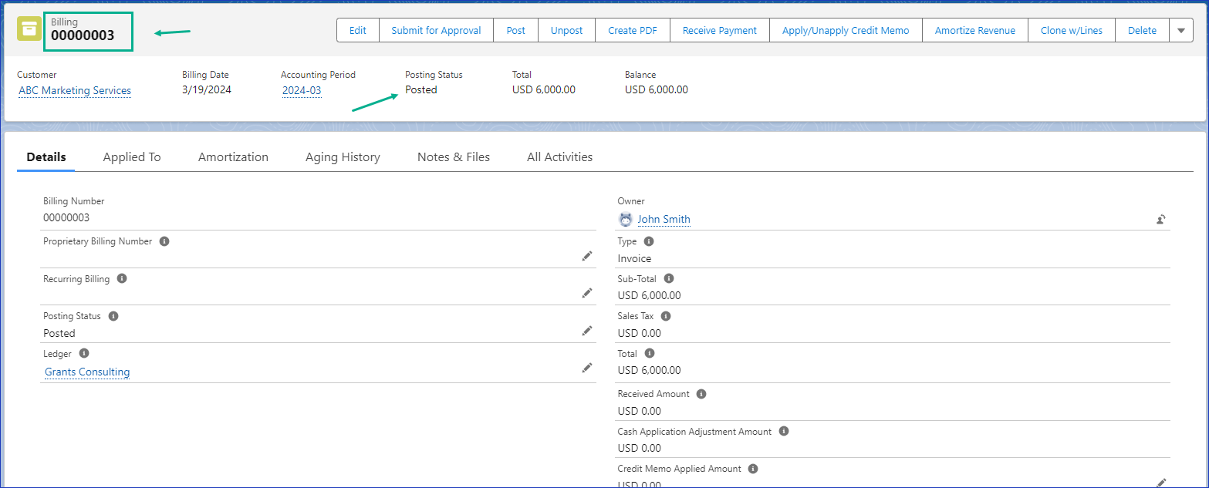This screenshot has width=1209, height=488.
Task: Click the Ledger field edit pencil
Action: coord(587,369)
